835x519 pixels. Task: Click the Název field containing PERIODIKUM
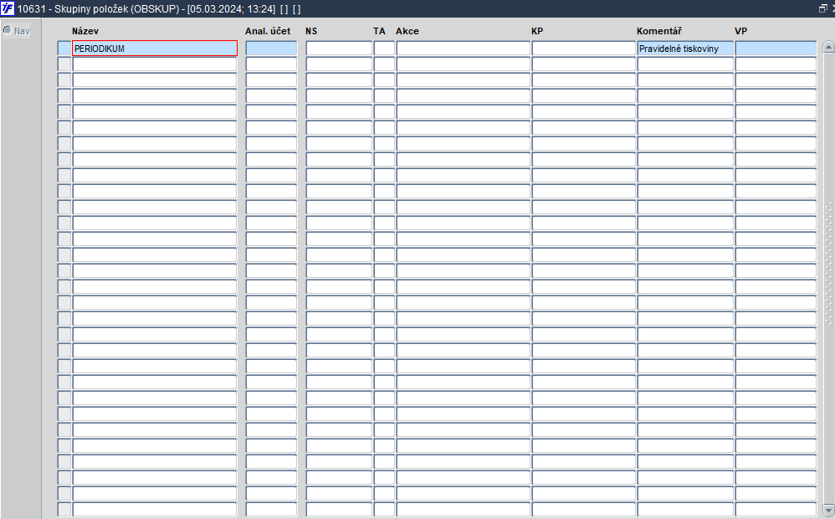[x=155, y=49]
